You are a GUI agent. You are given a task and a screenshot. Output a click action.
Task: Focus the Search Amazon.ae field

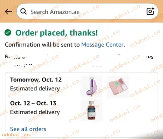point(87,12)
